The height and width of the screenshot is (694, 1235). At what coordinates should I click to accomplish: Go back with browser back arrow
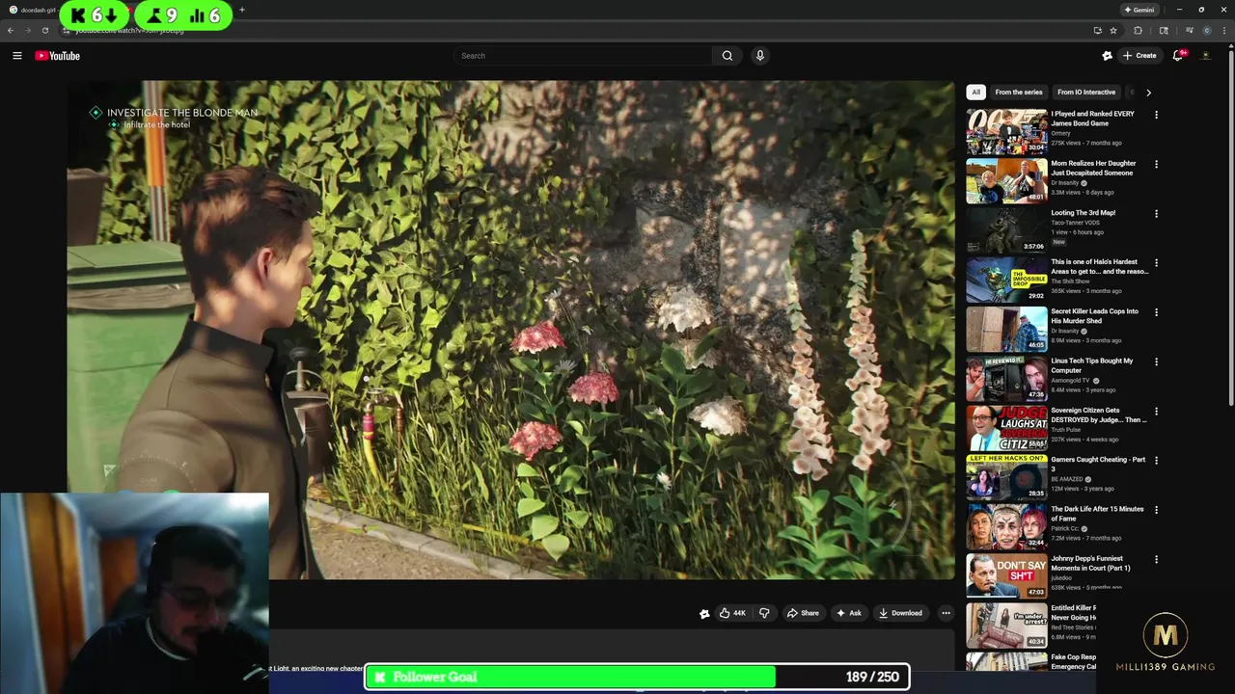[x=11, y=30]
